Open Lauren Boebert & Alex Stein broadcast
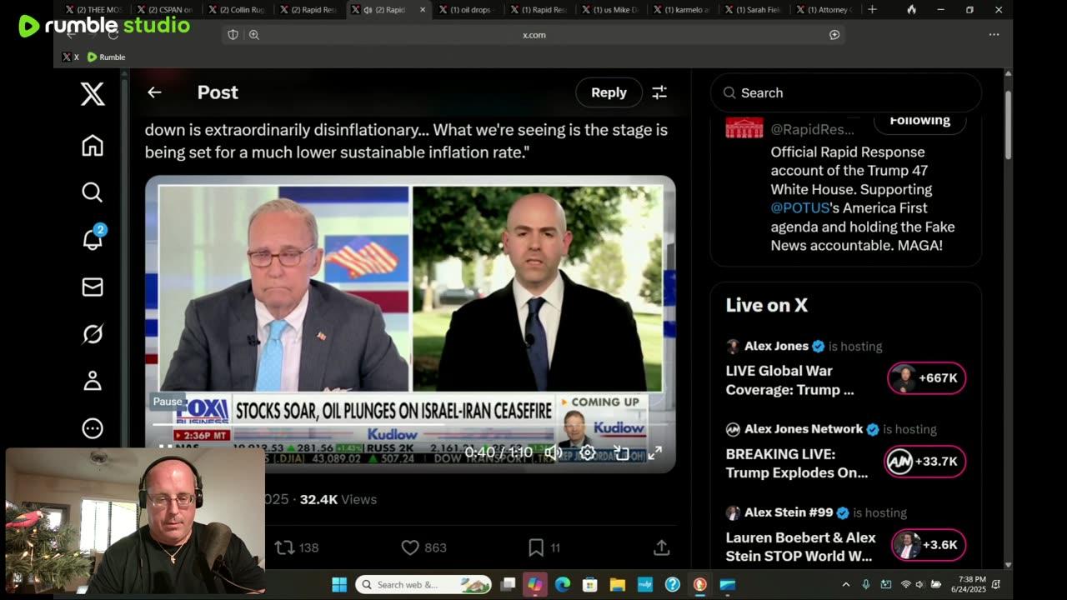Viewport: 1067px width, 600px height. (800, 547)
